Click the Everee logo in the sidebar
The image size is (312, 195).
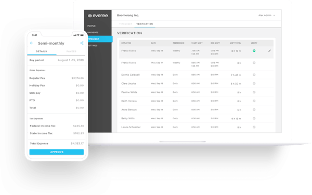click(x=98, y=16)
